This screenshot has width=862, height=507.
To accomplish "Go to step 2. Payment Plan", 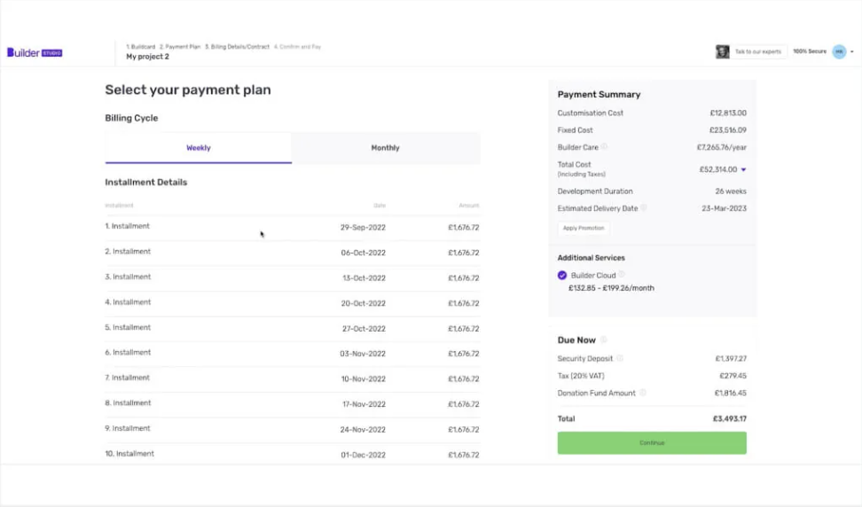I will point(180,47).
